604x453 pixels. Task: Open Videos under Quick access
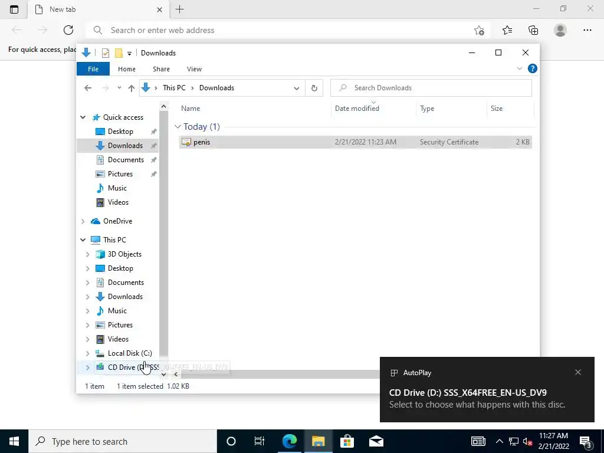(118, 202)
